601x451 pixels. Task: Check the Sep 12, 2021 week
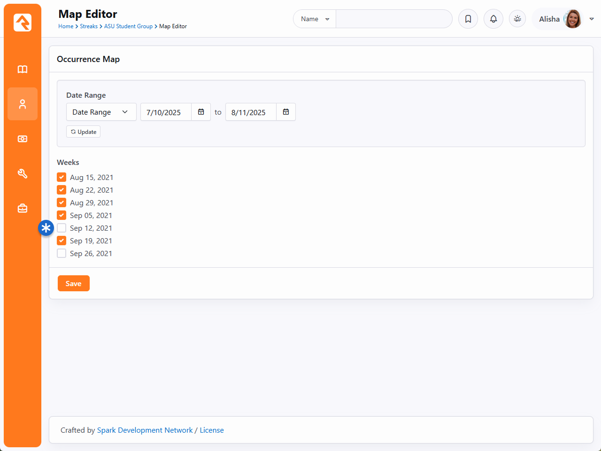click(x=62, y=228)
